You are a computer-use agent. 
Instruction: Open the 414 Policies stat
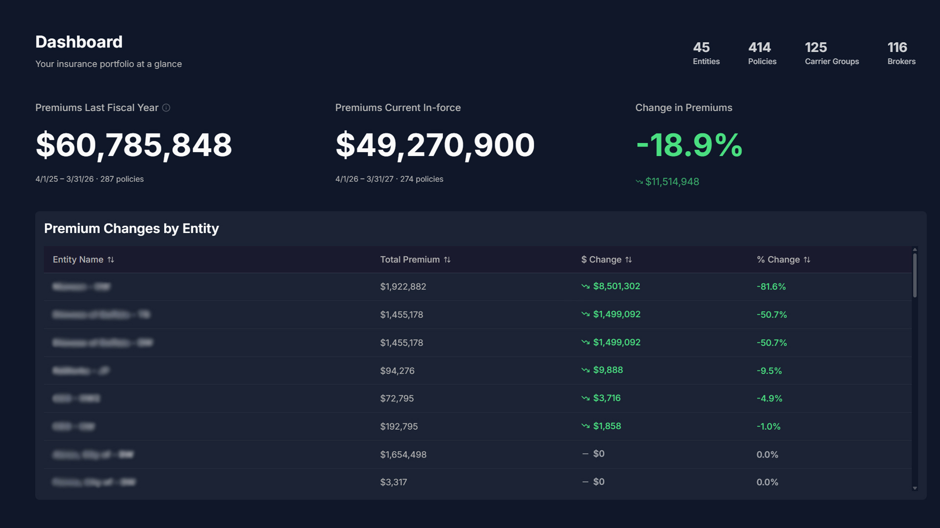(x=762, y=53)
